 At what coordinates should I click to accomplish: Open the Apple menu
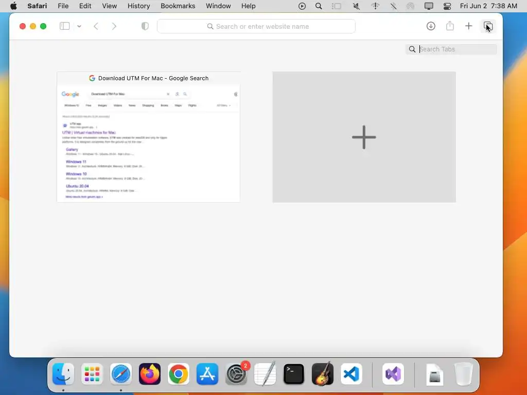13,6
